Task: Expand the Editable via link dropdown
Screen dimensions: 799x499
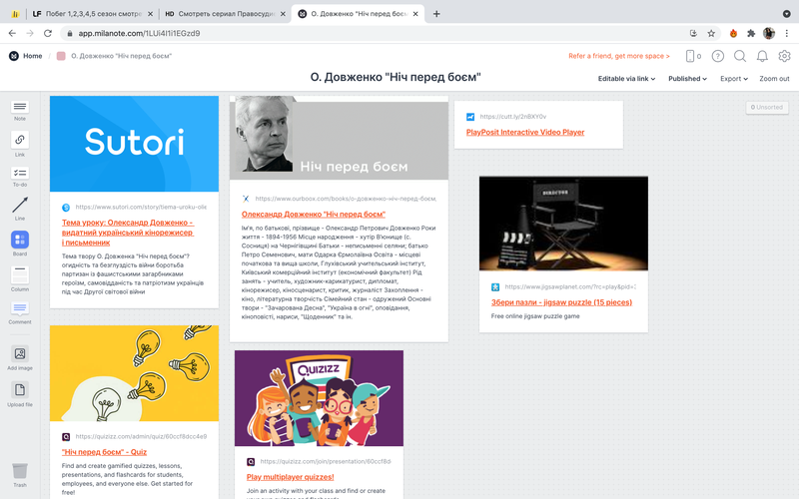Action: [x=626, y=79]
